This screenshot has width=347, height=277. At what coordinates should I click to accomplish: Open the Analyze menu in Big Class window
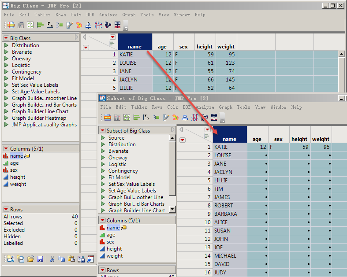[108, 15]
